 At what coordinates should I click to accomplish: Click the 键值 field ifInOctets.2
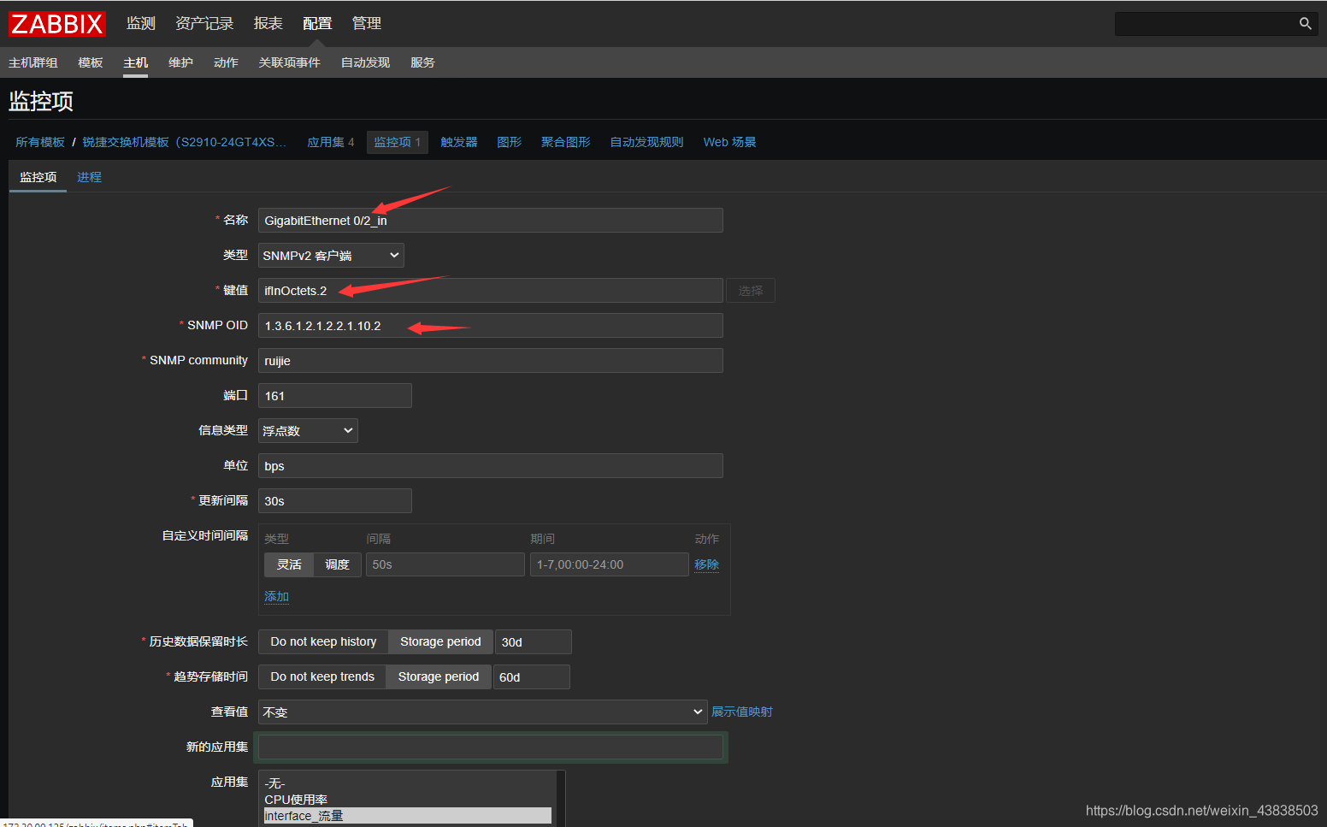(x=491, y=291)
